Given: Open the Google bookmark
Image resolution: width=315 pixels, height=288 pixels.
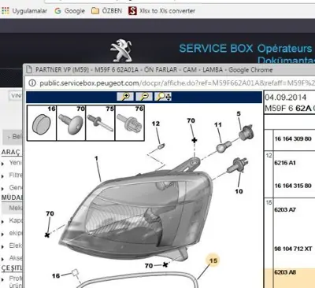Looking at the screenshot, I should coord(69,11).
